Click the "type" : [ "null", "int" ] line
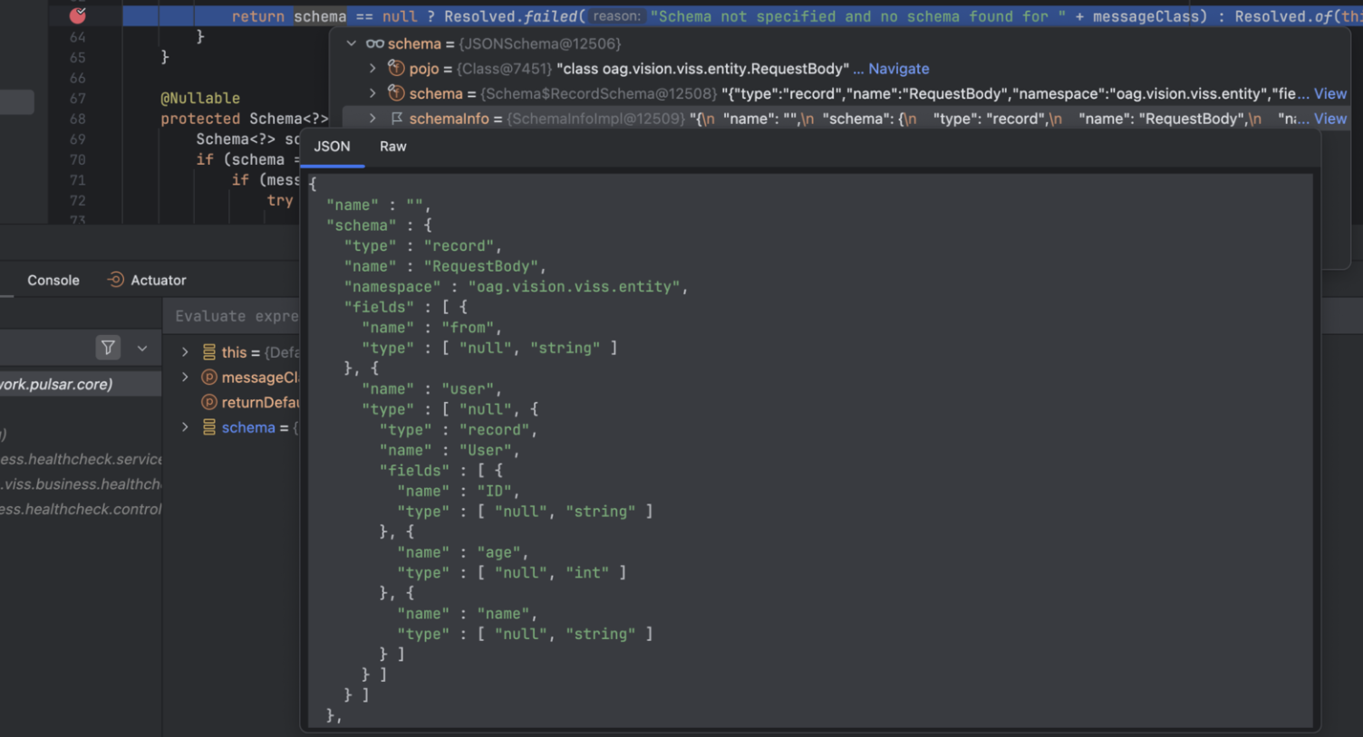Image resolution: width=1363 pixels, height=737 pixels. 511,573
